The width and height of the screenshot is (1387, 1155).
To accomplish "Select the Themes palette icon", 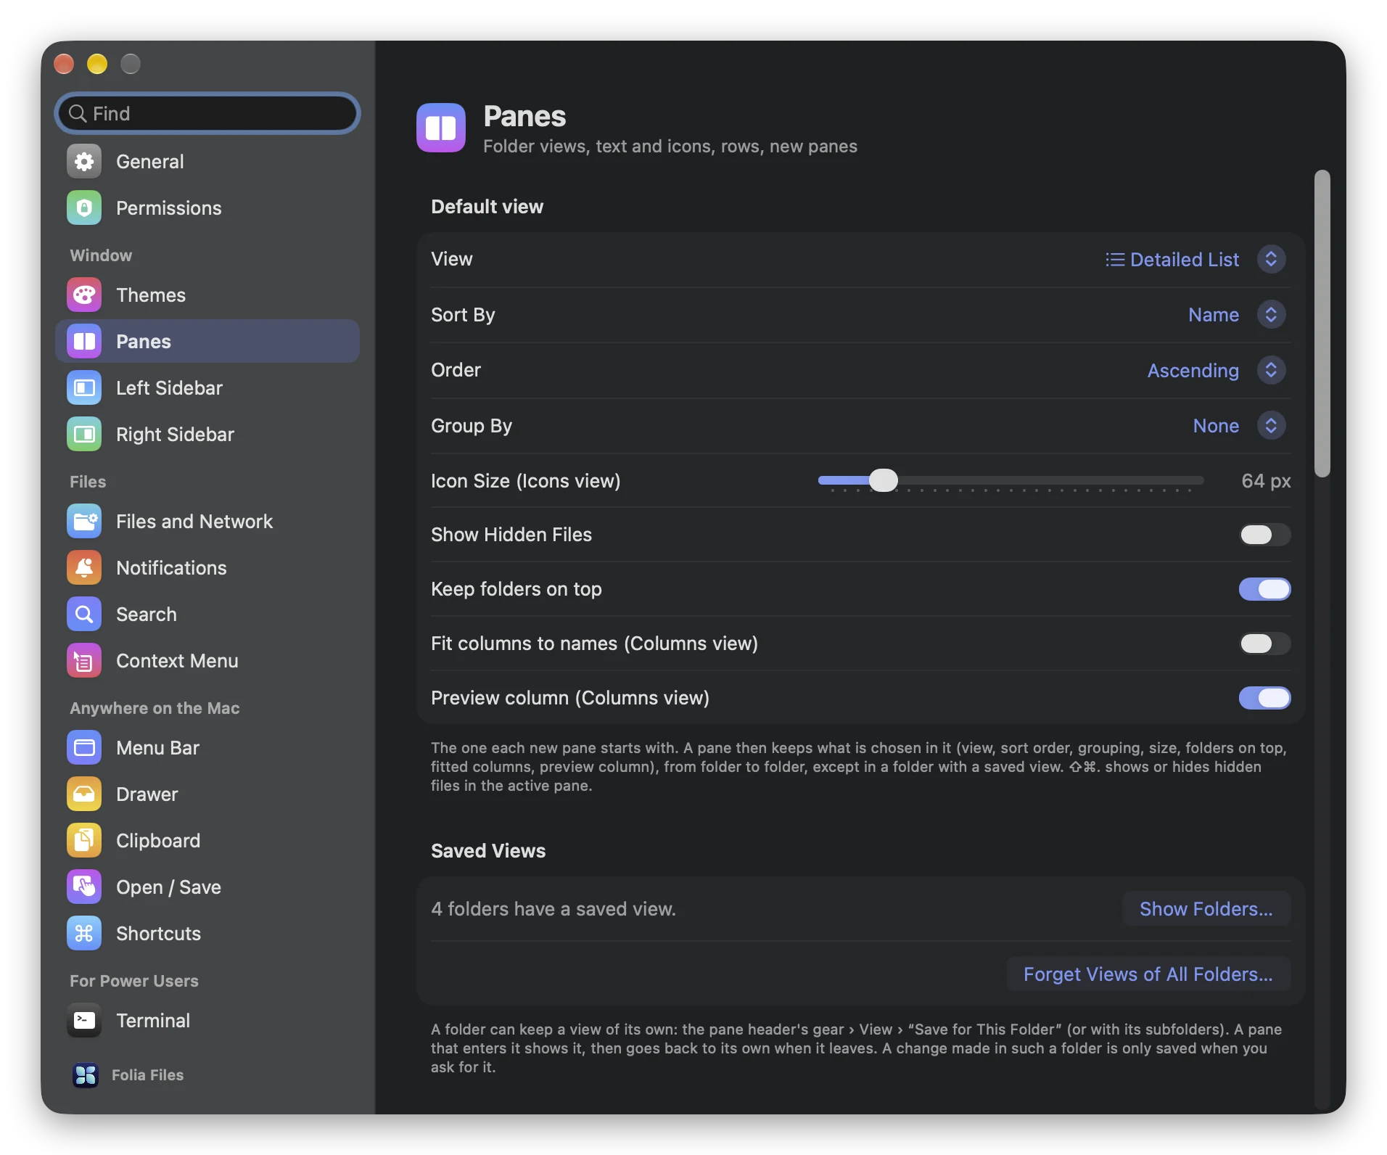I will coord(84,295).
